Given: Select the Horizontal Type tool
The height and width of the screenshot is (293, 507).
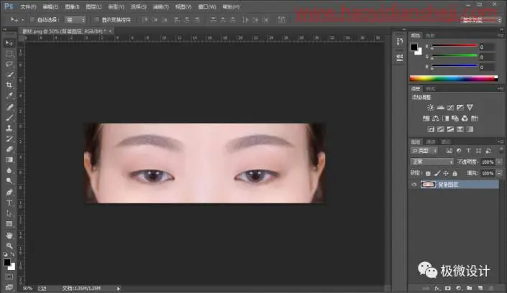Looking at the screenshot, I should pyautogui.click(x=9, y=203).
